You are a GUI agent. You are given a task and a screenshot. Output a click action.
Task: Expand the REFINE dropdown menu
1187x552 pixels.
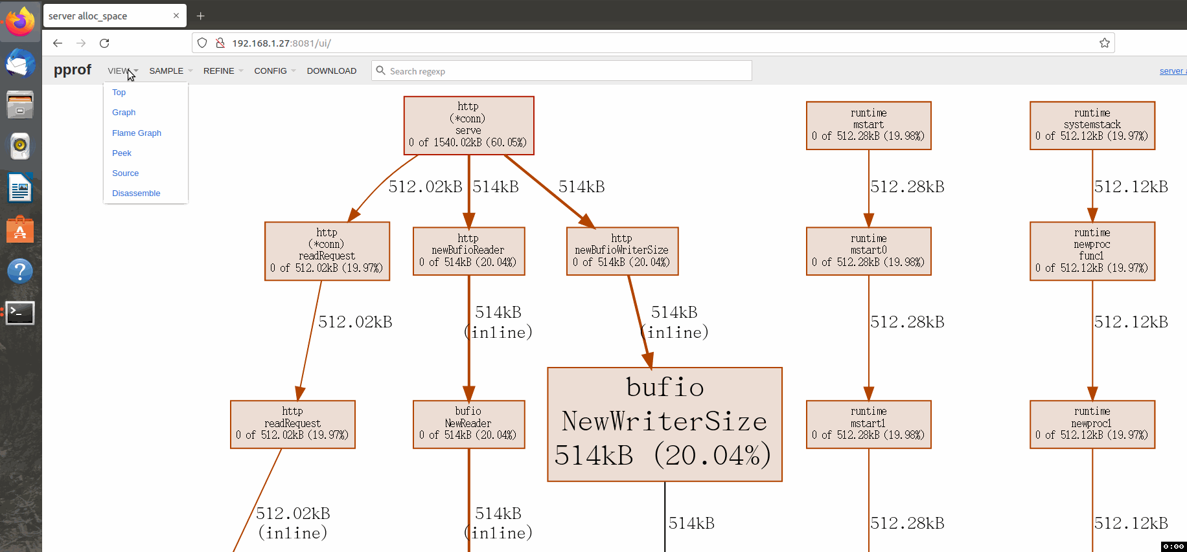(224, 71)
